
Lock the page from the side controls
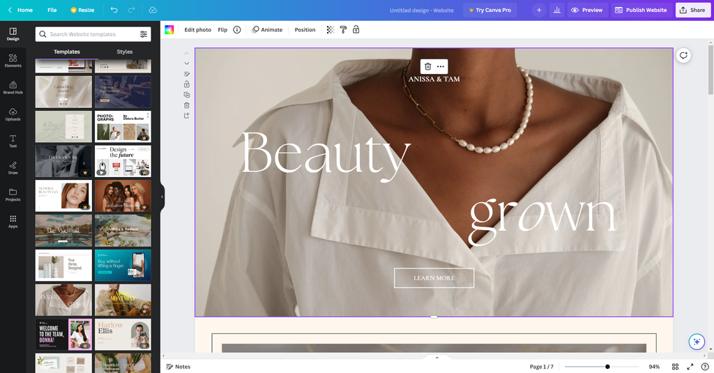(187, 84)
